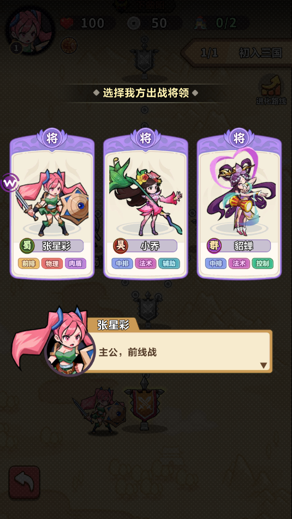Tap the purple W badge icon
This screenshot has width=292, height=519.
10,182
